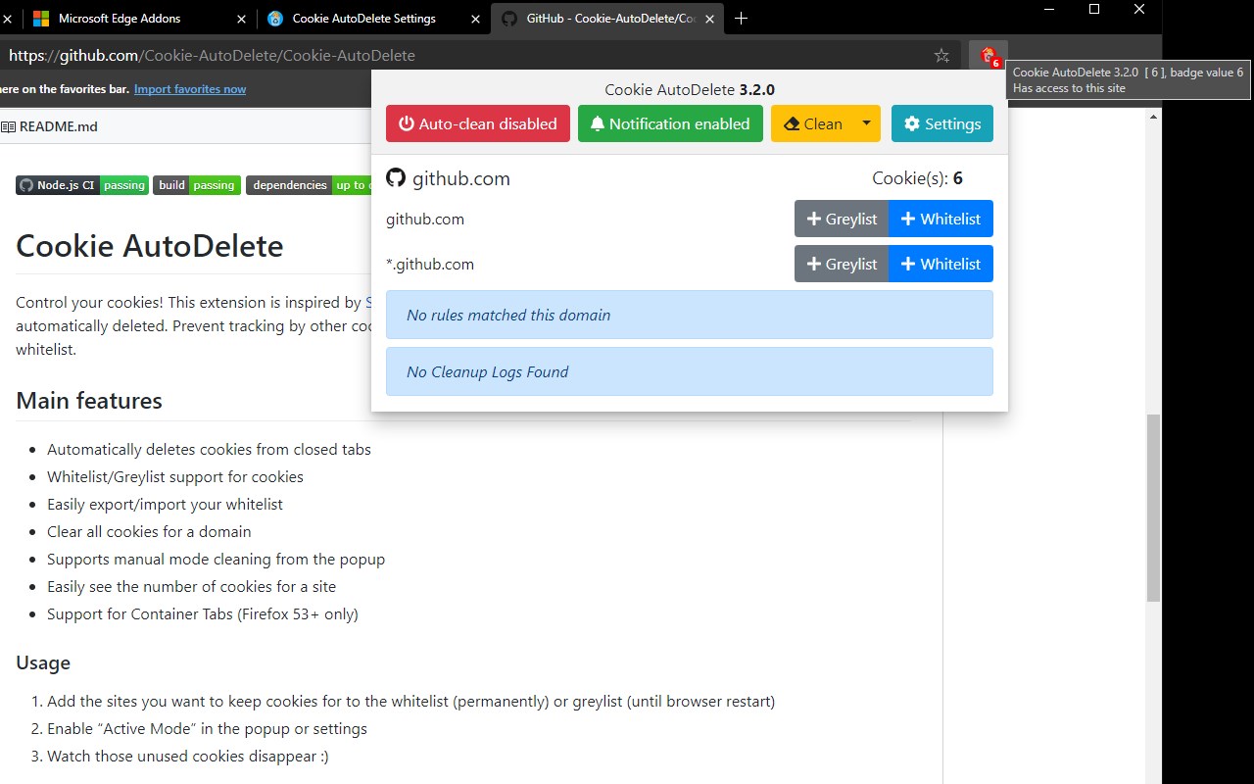The height and width of the screenshot is (784, 1254).
Task: Open the Cookie AutoDelete extension toolbar icon
Action: pyautogui.click(x=989, y=56)
